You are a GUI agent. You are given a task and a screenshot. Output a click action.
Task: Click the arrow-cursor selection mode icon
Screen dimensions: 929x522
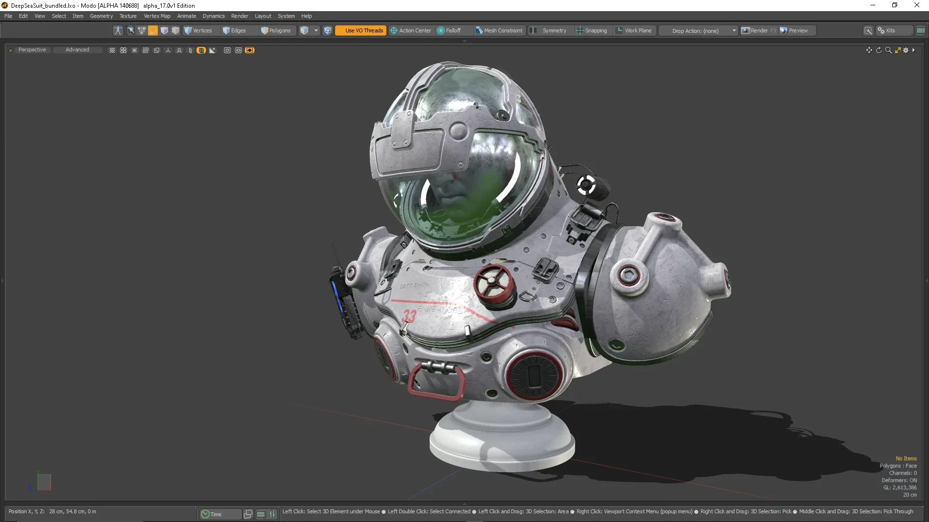click(131, 30)
